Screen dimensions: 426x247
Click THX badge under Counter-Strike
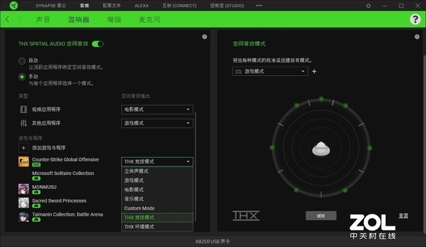36,164
